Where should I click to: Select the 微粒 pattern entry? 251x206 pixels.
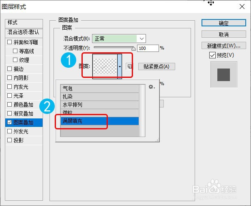pyautogui.click(x=100, y=113)
